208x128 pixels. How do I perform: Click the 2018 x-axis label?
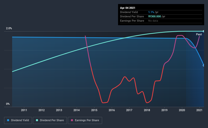coord(147,110)
